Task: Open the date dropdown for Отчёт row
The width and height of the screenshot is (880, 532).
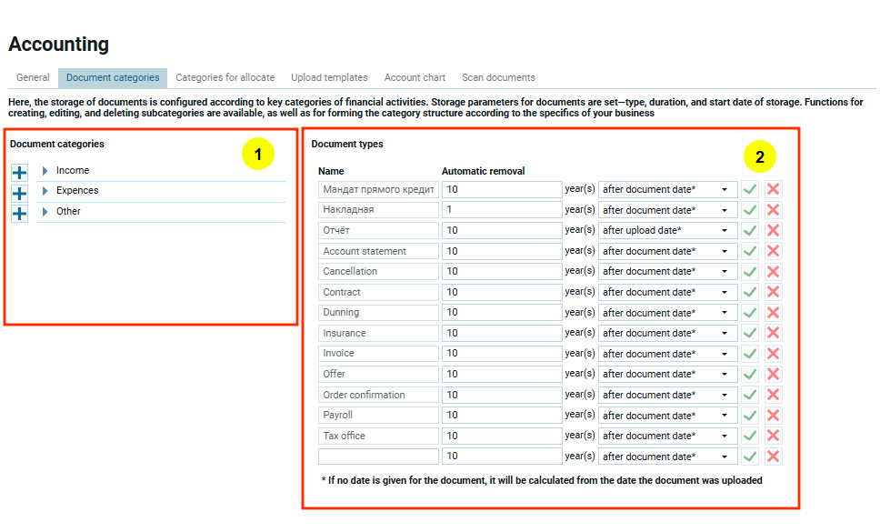Action: tap(667, 231)
